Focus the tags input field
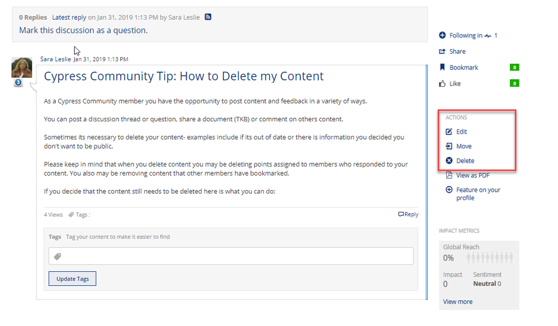Viewport: 558px width, 326px height. click(x=231, y=256)
